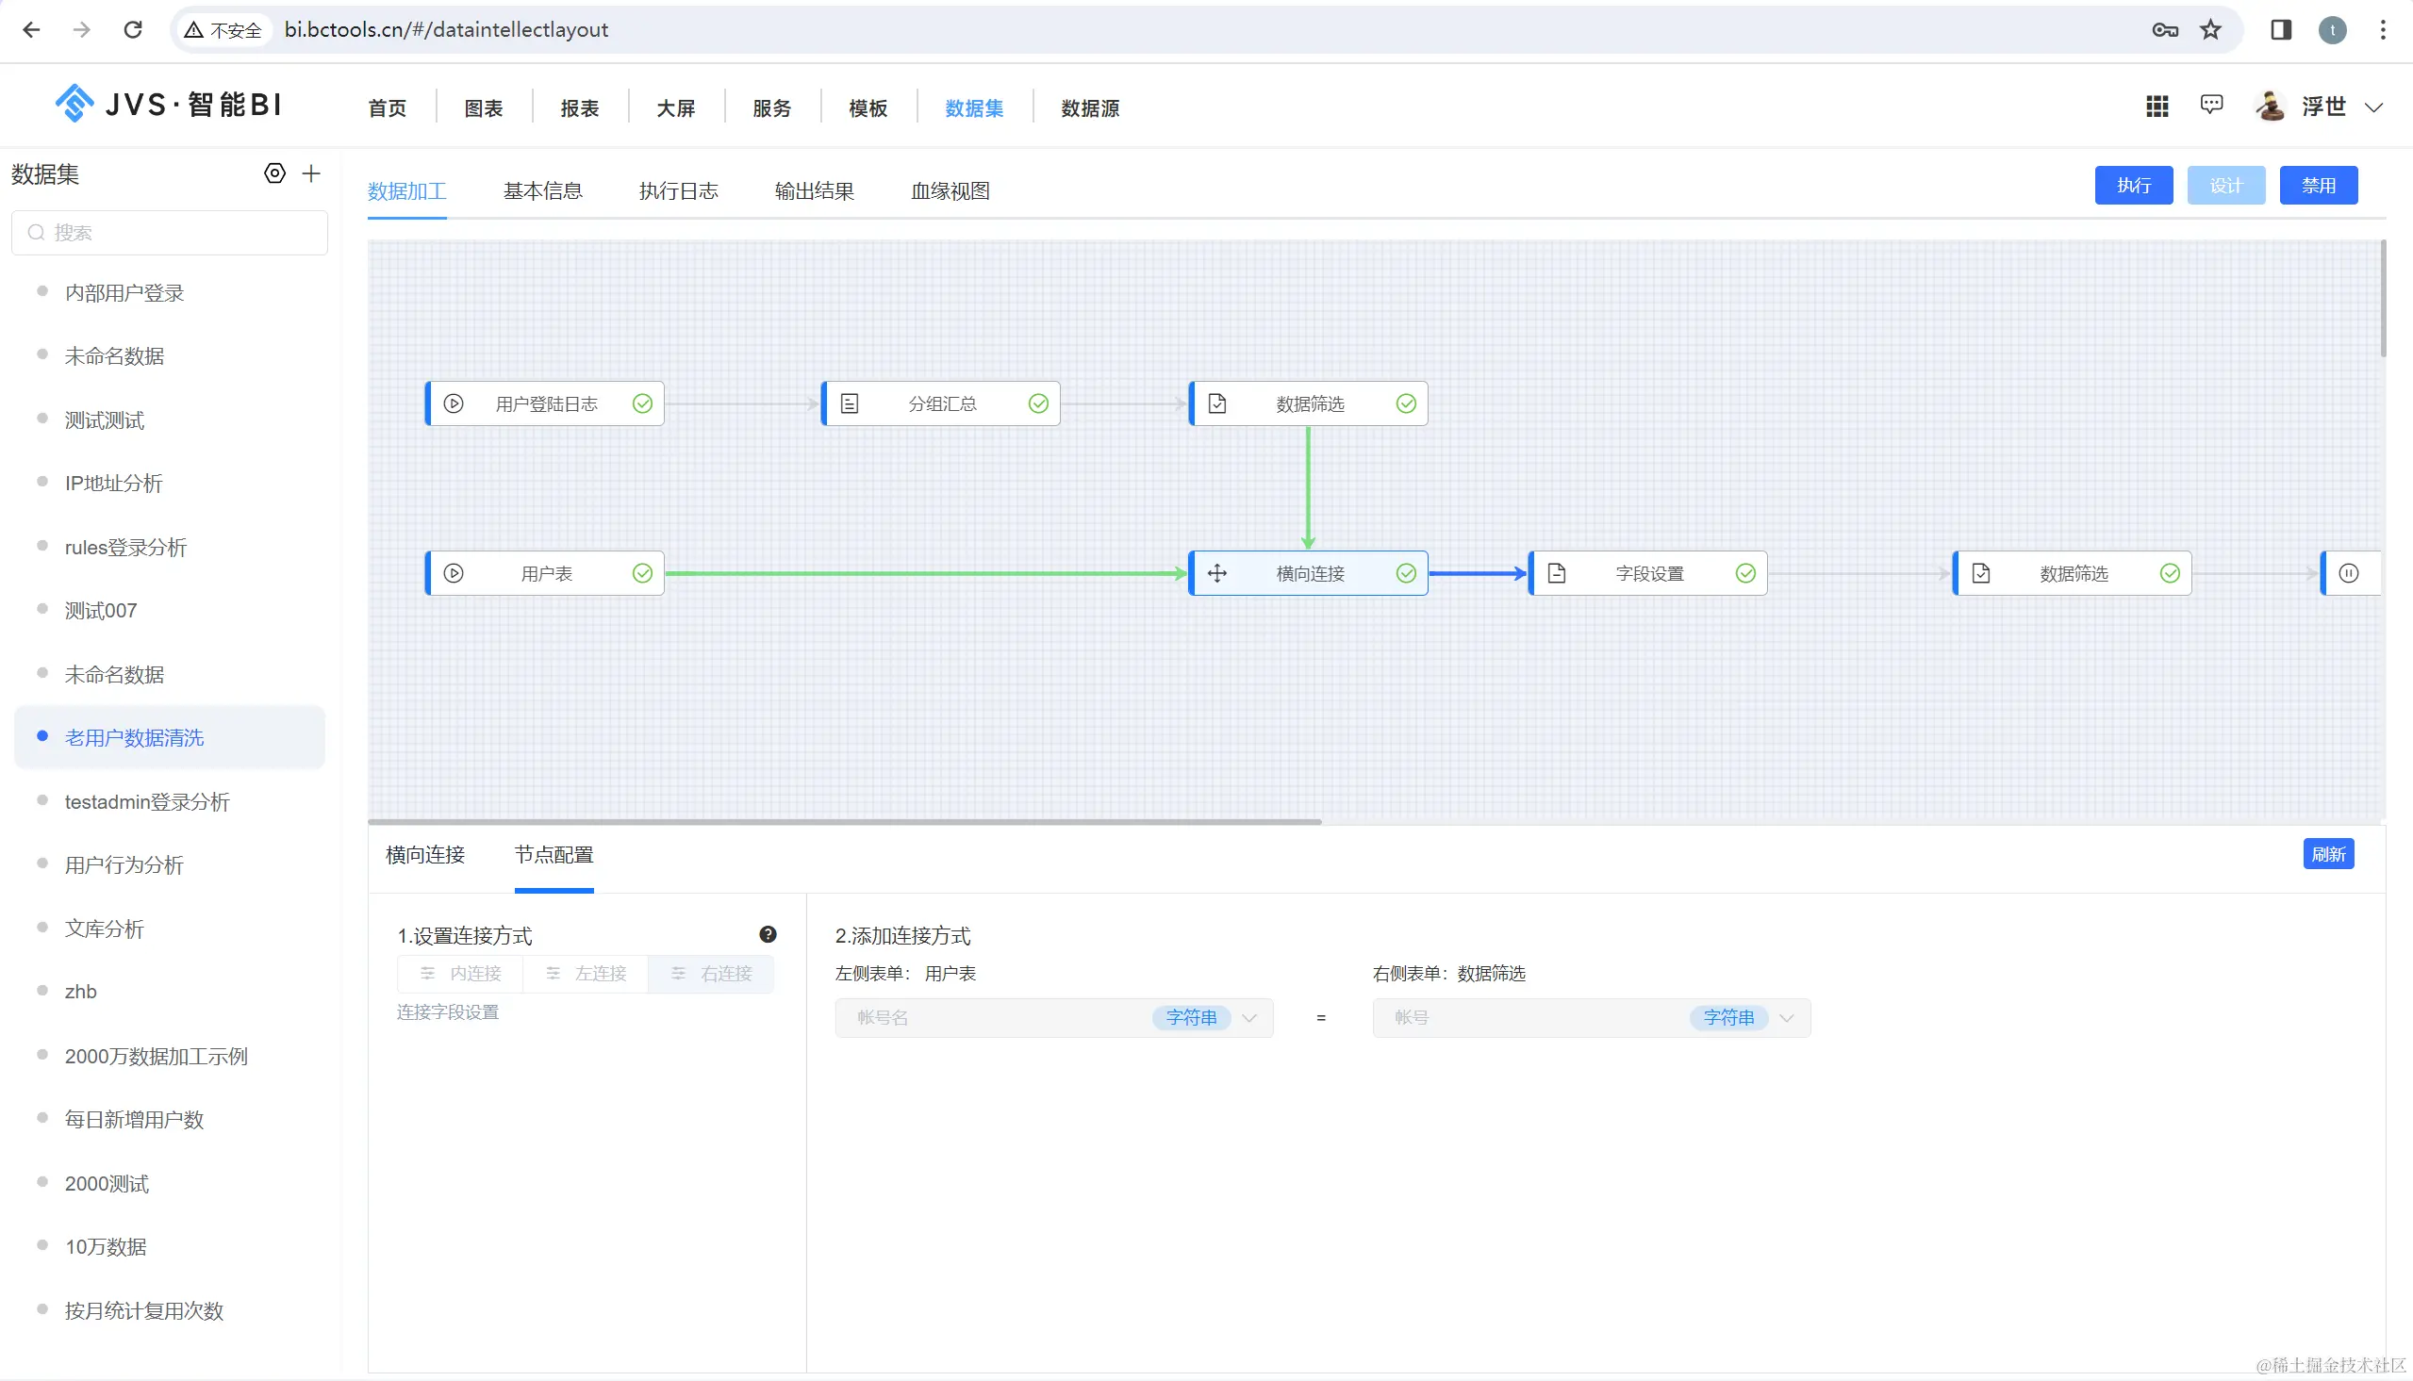Open the chat message icon in header

pos(2211,106)
